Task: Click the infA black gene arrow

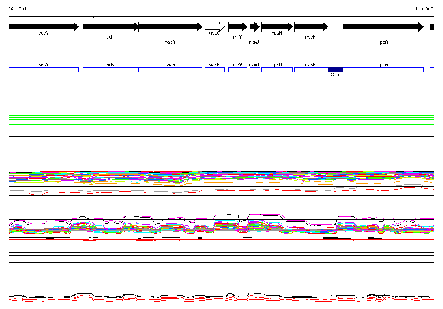Action: pyautogui.click(x=238, y=27)
